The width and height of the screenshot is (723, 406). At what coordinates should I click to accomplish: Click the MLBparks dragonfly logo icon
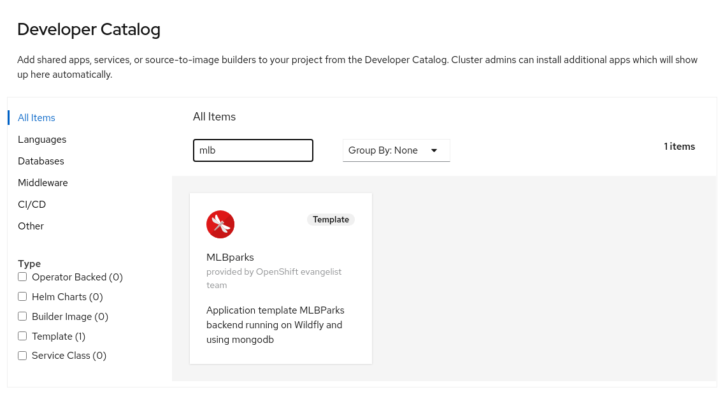[x=220, y=224]
